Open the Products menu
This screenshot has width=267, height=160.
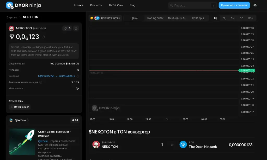(x=96, y=5)
